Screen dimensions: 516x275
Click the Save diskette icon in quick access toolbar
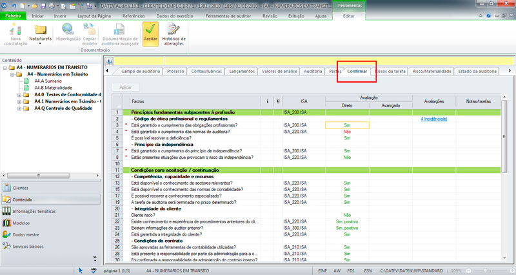point(43,6)
